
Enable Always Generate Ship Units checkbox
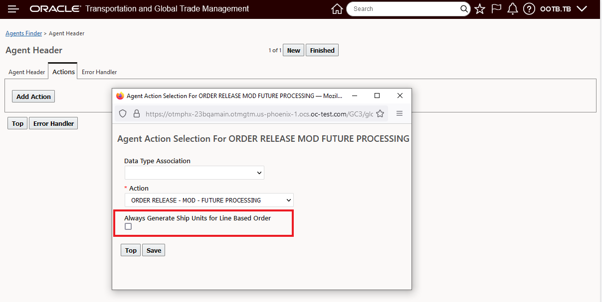pos(128,226)
